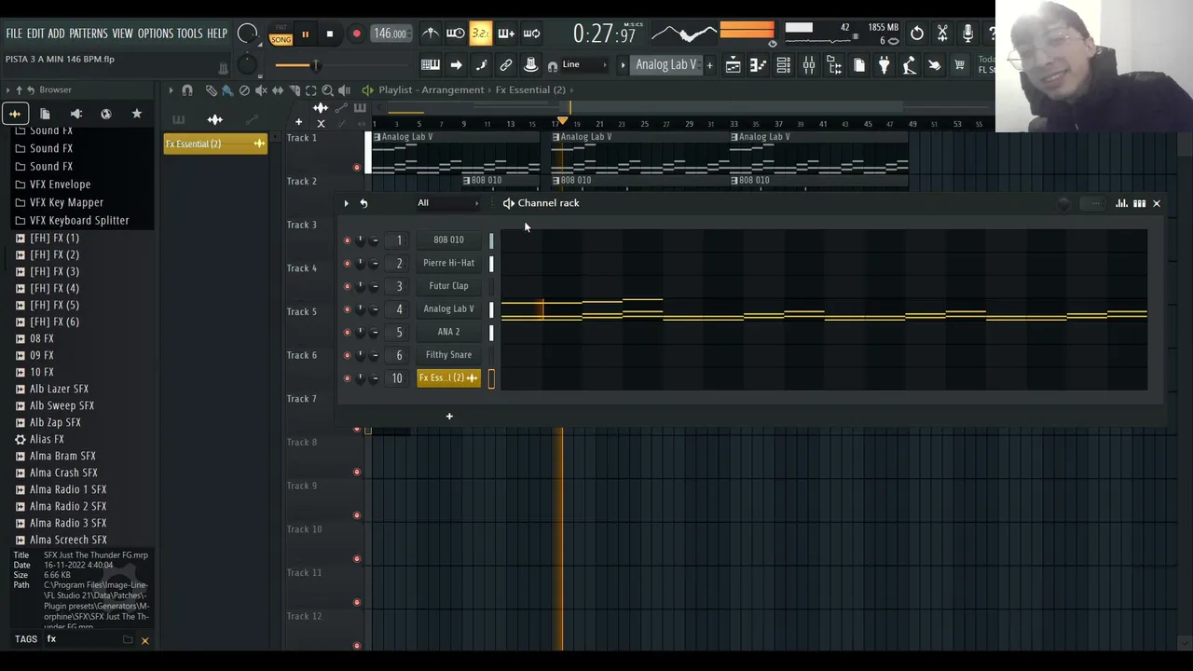1193x671 pixels.
Task: Open the Channel rack view toolbar icon
Action: coord(784,65)
